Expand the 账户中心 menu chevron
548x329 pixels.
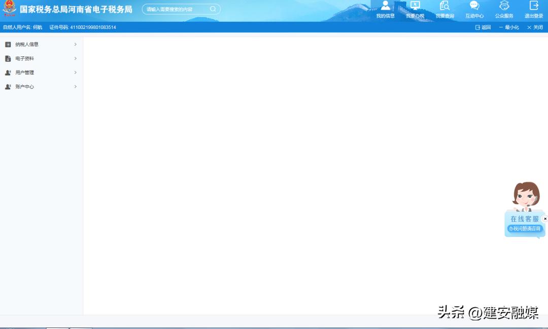click(x=75, y=87)
